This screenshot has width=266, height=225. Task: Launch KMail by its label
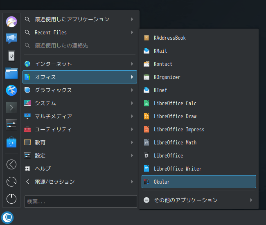pos(160,51)
